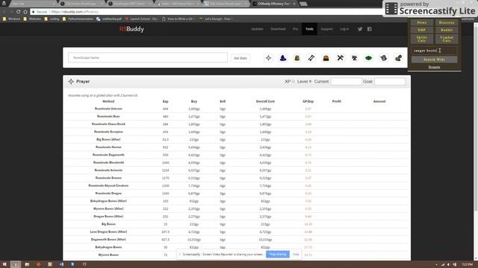Click Stop sharing in Screencastify bar
Image resolution: width=478 pixels, height=268 pixels.
[x=277, y=254]
